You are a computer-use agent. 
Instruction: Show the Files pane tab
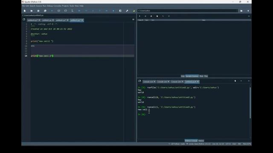click(x=206, y=76)
